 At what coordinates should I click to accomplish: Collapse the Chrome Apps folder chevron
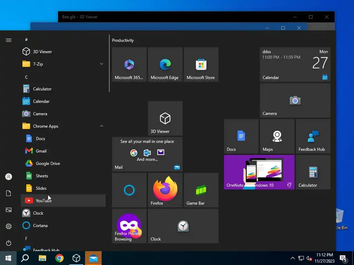pyautogui.click(x=102, y=126)
